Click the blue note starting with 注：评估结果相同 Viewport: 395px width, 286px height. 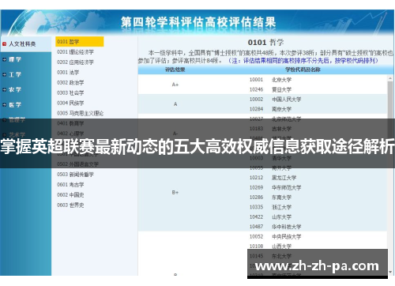[303, 61]
